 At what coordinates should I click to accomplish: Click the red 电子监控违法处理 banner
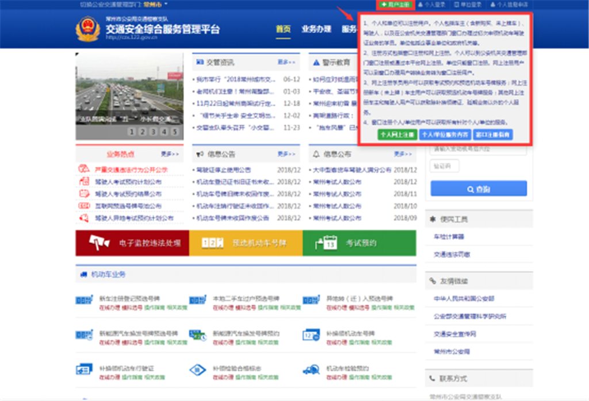pyautogui.click(x=132, y=243)
